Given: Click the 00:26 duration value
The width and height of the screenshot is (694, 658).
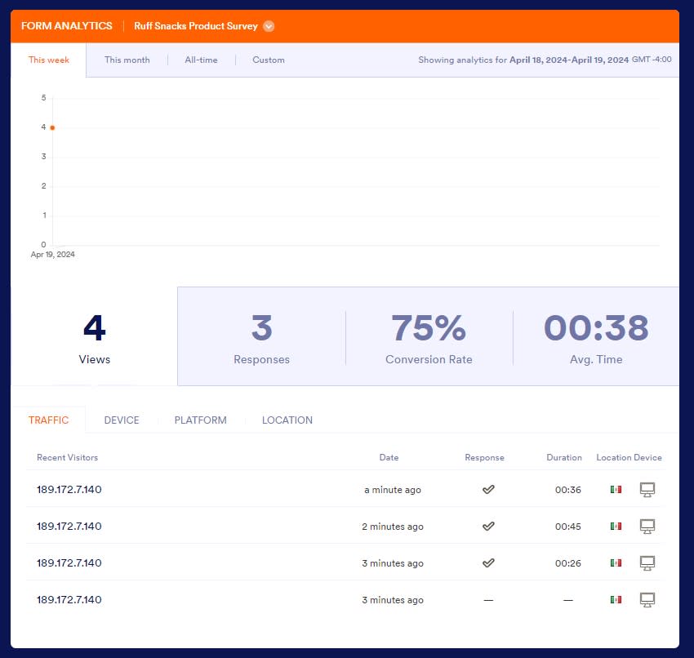Looking at the screenshot, I should point(568,563).
